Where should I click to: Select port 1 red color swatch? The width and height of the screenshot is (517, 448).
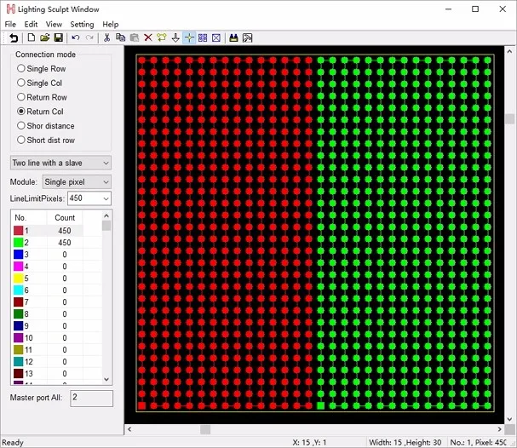(18, 231)
